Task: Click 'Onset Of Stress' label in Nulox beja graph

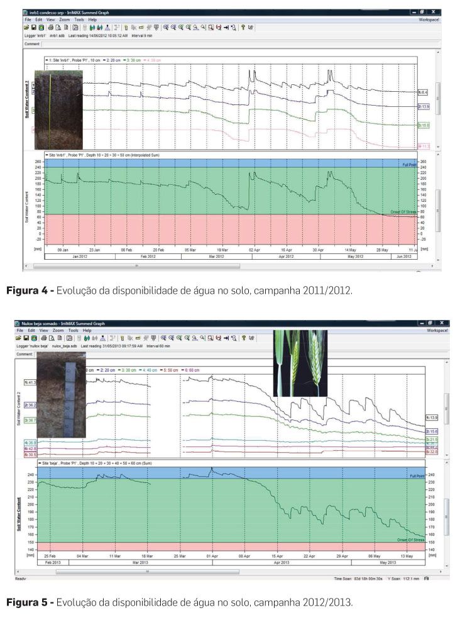Action: point(410,540)
